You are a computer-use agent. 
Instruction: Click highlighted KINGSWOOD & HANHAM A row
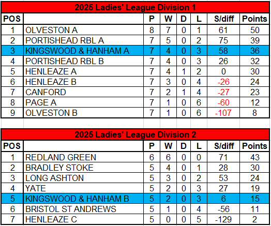(135, 51)
